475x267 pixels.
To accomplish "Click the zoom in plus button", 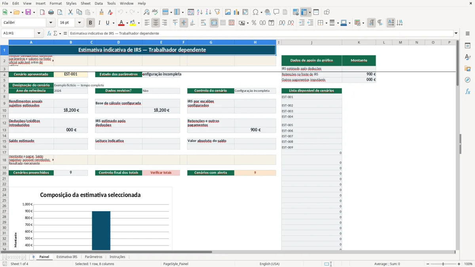I will click(459, 264).
